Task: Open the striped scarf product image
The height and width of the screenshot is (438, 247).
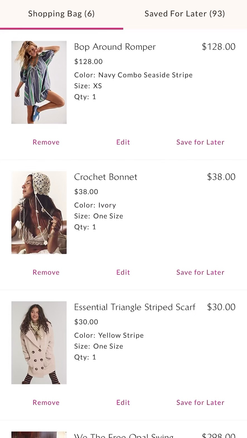Action: 39,342
